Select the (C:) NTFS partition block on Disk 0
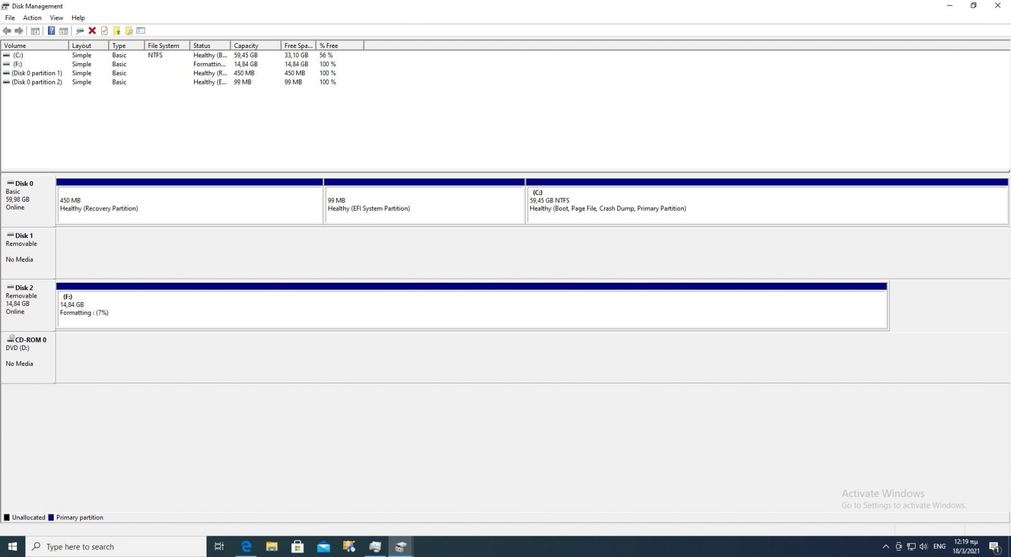 pos(766,205)
